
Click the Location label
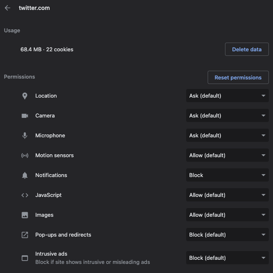tap(46, 96)
